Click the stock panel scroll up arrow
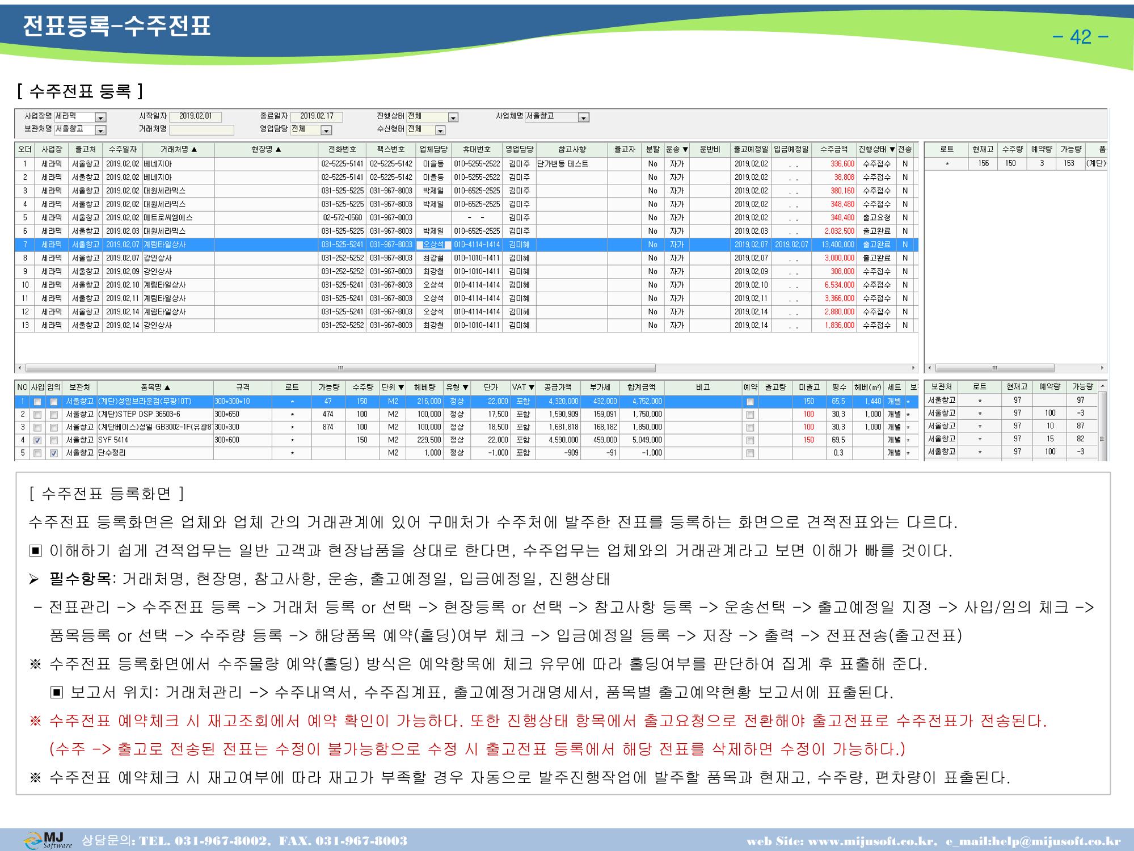This screenshot has height=851, width=1134. 1102,386
